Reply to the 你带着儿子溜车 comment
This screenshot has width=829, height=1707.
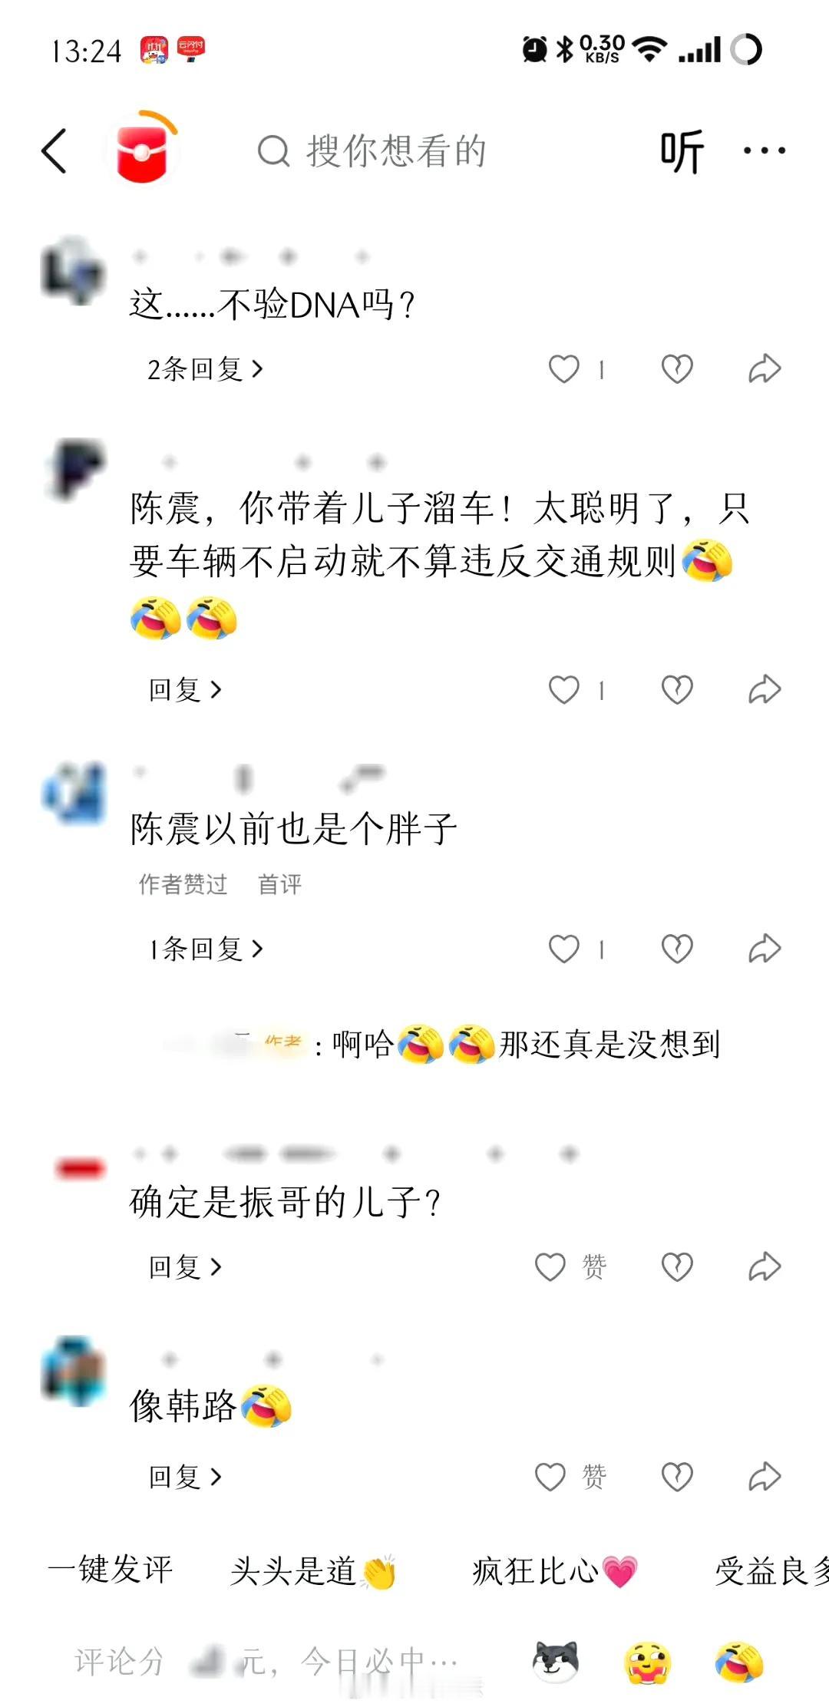[185, 689]
